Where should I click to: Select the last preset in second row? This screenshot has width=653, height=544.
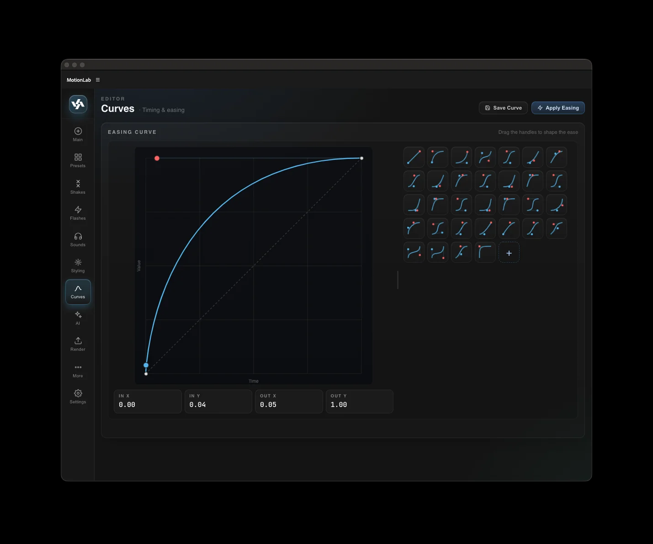557,181
